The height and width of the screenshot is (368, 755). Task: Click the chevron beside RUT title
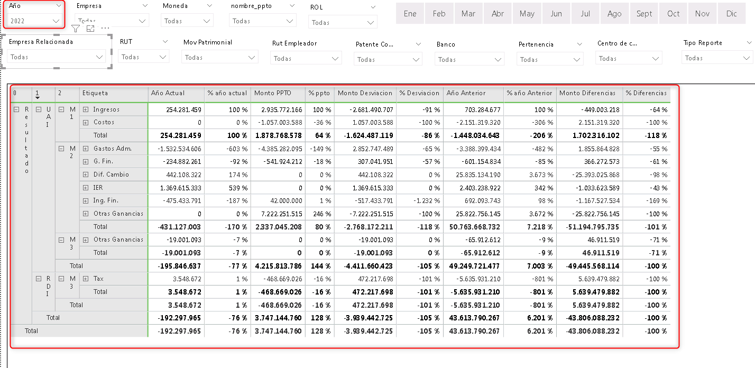[165, 41]
